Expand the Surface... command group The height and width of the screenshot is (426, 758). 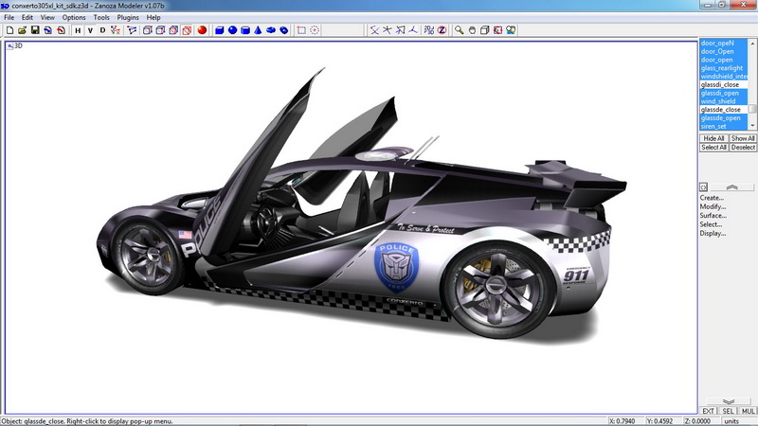coord(713,216)
